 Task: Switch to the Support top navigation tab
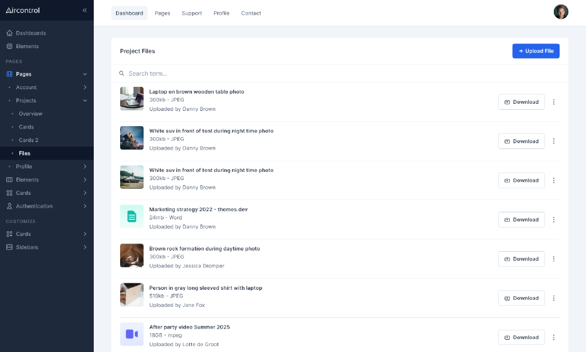pyautogui.click(x=192, y=13)
